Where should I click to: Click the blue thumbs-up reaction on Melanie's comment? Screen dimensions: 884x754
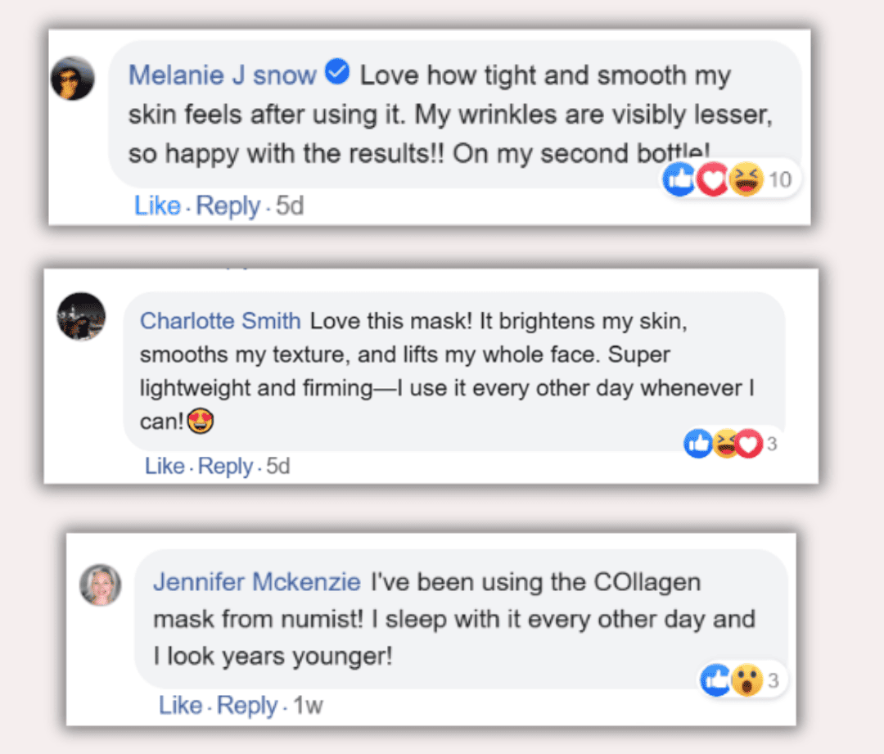tap(679, 179)
